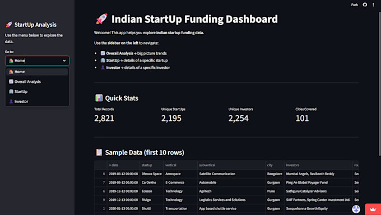This screenshot has height=215, width=381.
Task: Click the Sathguru Catalyzer Advisors cell
Action: point(318,191)
